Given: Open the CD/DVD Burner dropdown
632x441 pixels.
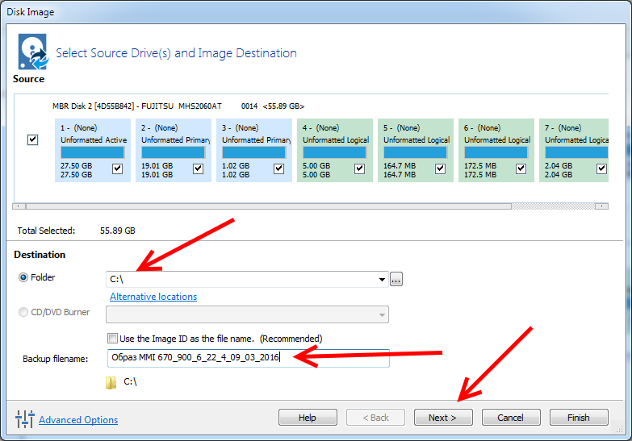Looking at the screenshot, I should point(381,314).
